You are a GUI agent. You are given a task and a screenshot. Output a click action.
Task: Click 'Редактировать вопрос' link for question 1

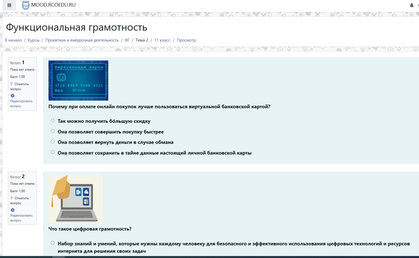pos(21,103)
